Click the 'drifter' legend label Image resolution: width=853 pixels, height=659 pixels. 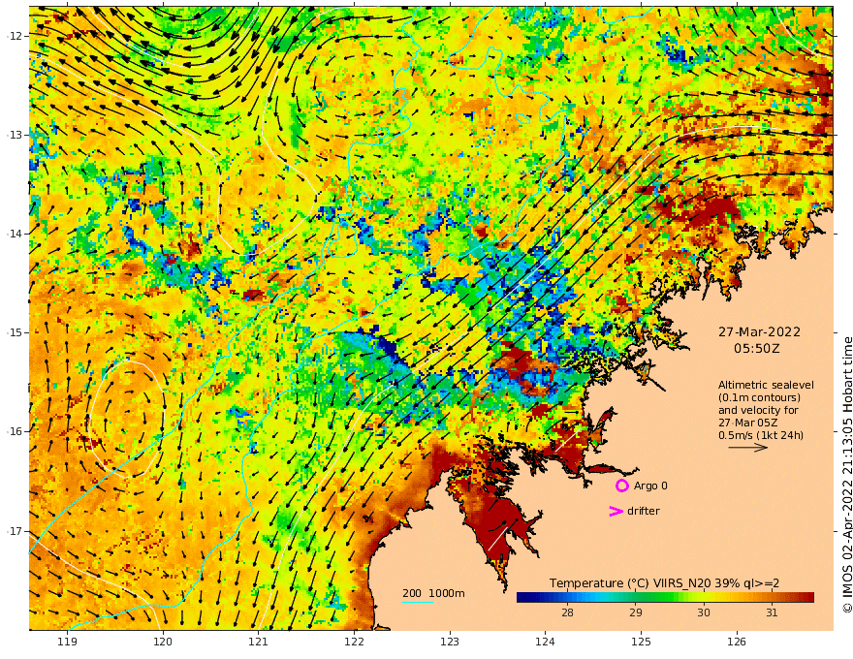point(643,511)
